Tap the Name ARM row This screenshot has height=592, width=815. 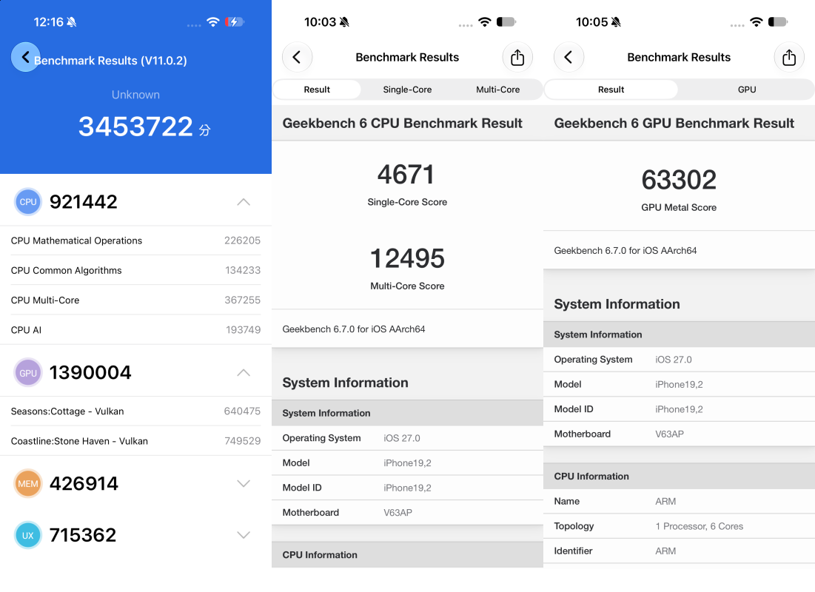(x=680, y=501)
